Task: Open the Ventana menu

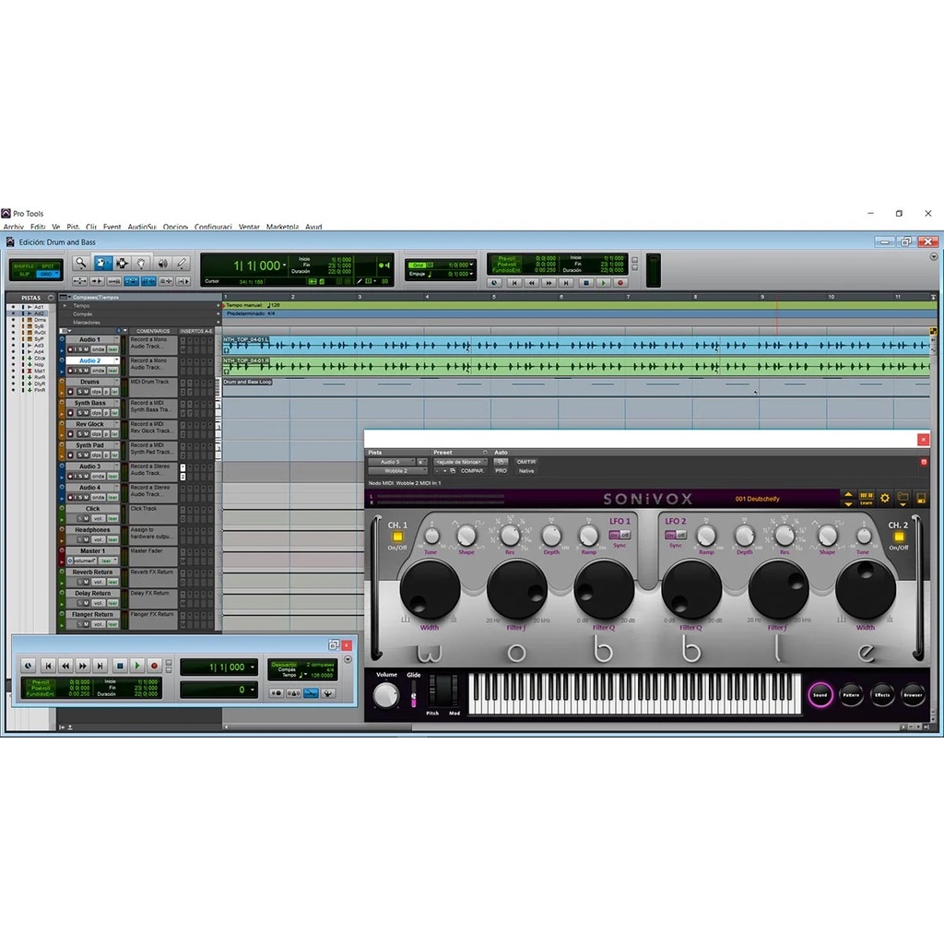Action: [249, 227]
